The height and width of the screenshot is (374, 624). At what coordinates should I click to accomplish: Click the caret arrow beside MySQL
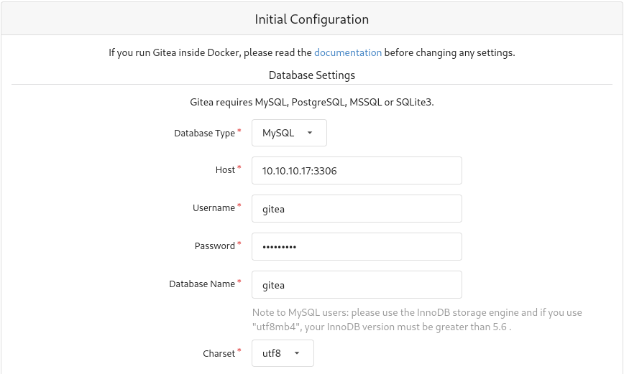(x=310, y=133)
